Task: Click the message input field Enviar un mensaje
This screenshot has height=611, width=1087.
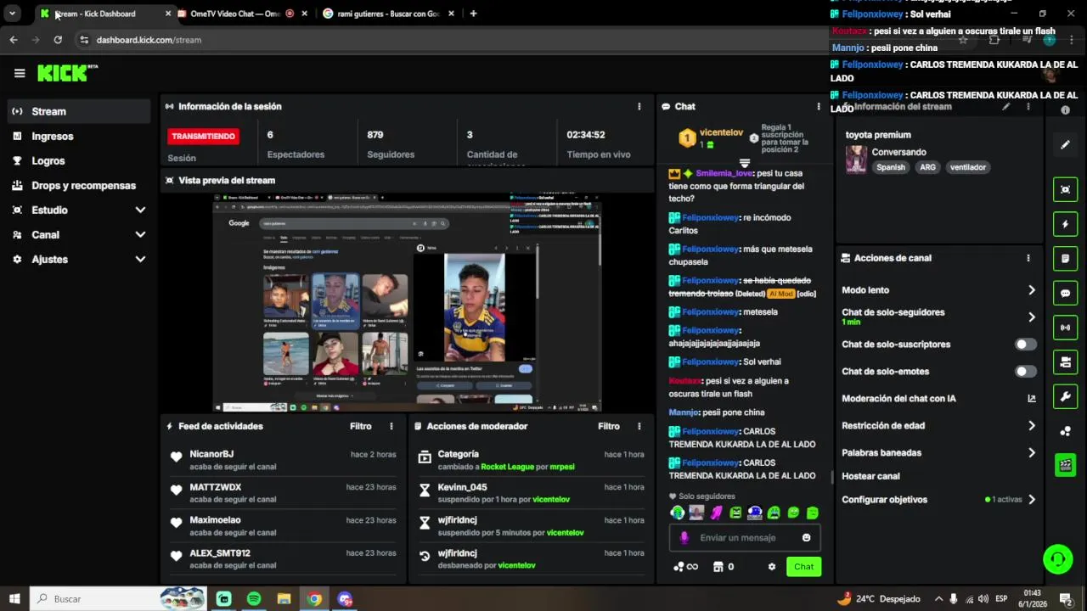Action: pyautogui.click(x=746, y=537)
